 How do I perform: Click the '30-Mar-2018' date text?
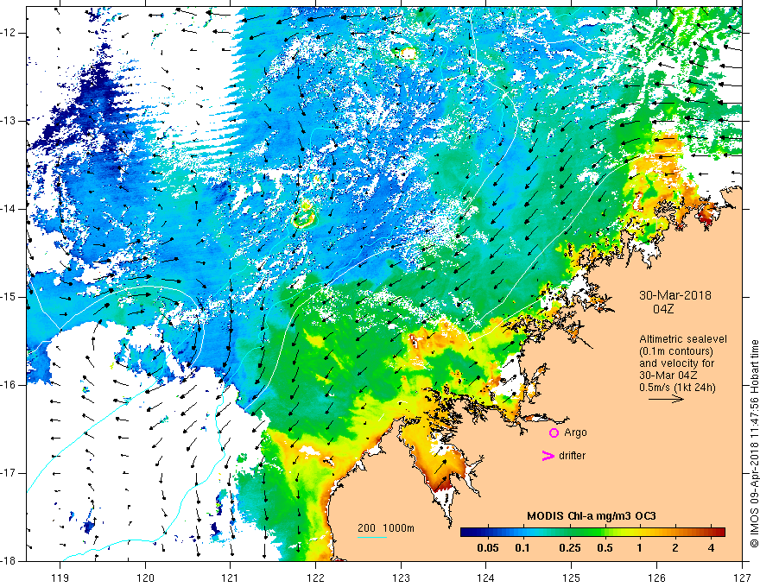pyautogui.click(x=675, y=295)
